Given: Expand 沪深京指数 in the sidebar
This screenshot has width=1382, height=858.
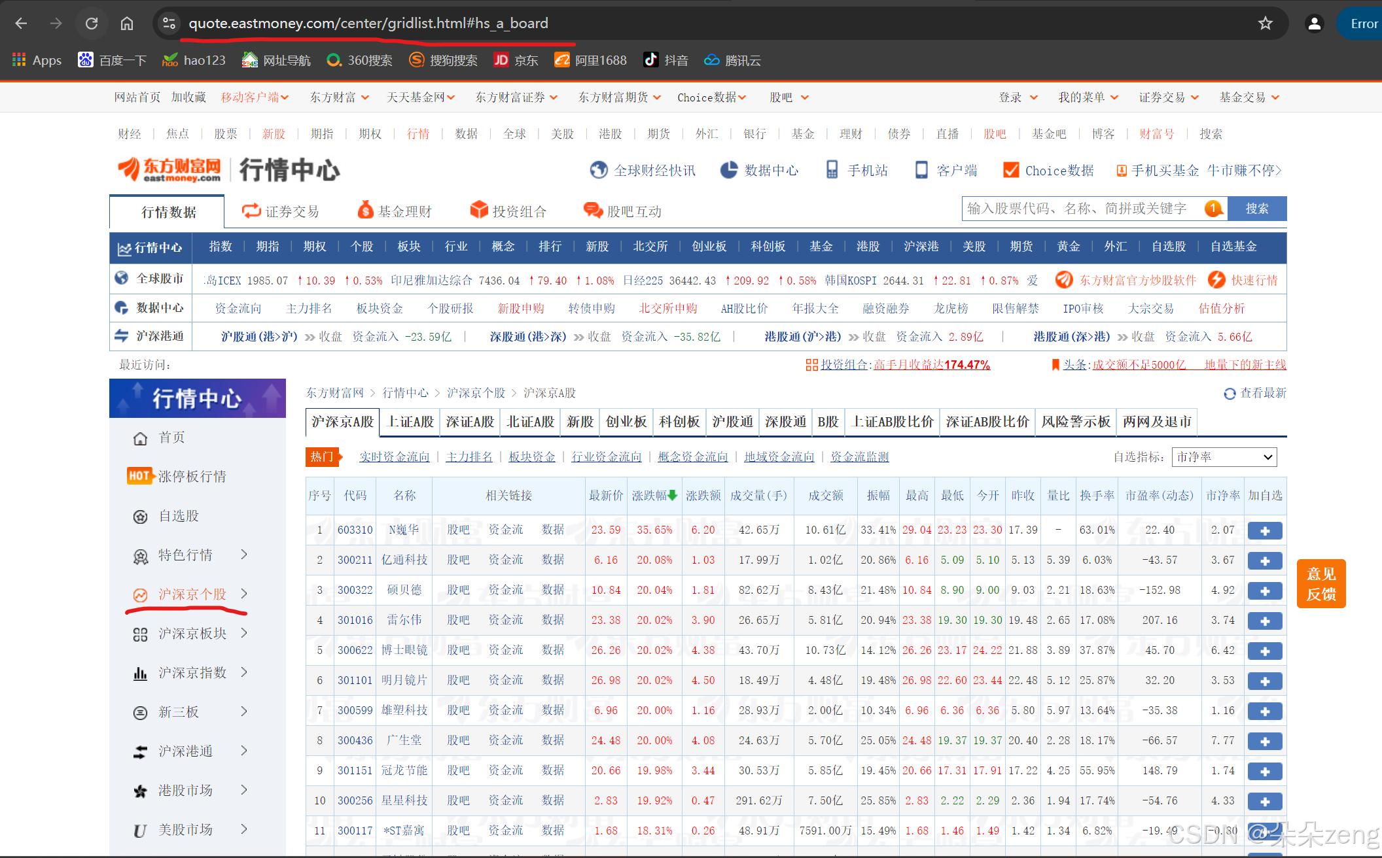Looking at the screenshot, I should point(190,673).
